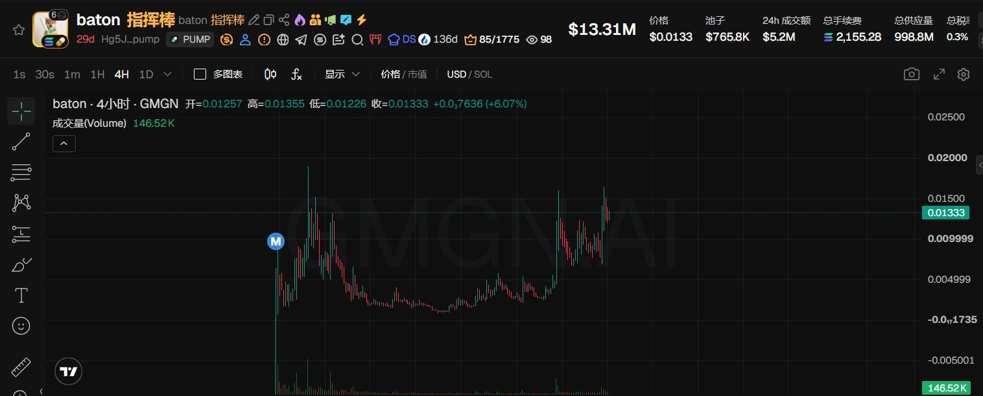983x396 pixels.
Task: Click the blue M marker on chart
Action: pos(276,241)
